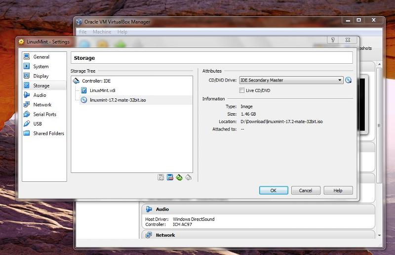Open the USB settings category
The width and height of the screenshot is (395, 255).
[x=38, y=124]
